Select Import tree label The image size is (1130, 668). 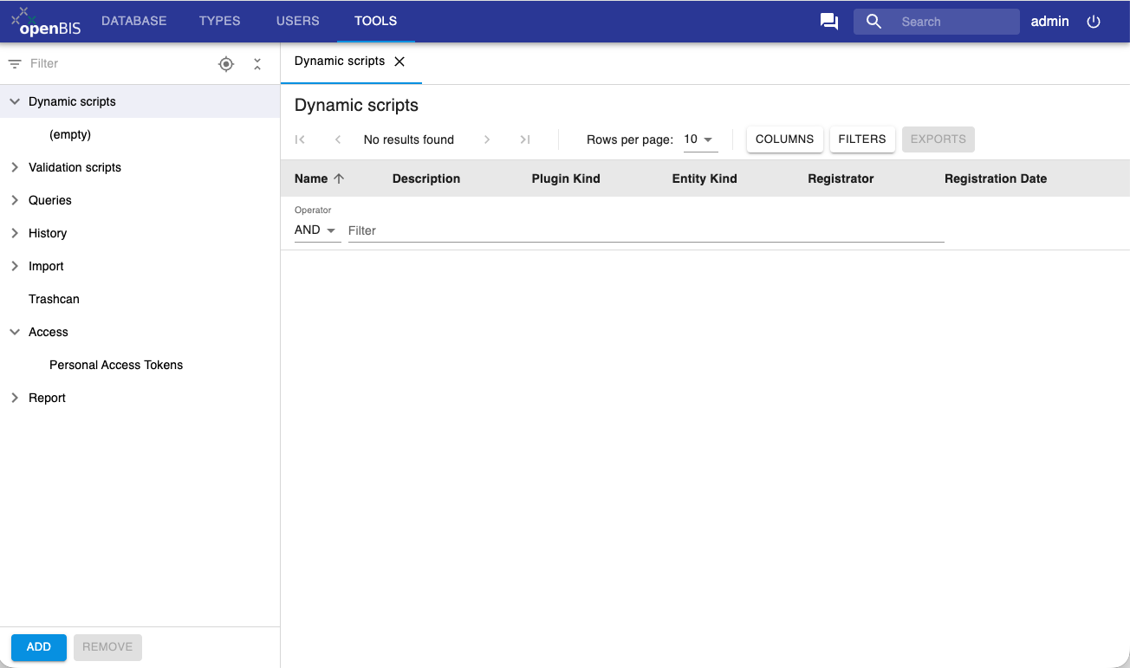(x=46, y=266)
